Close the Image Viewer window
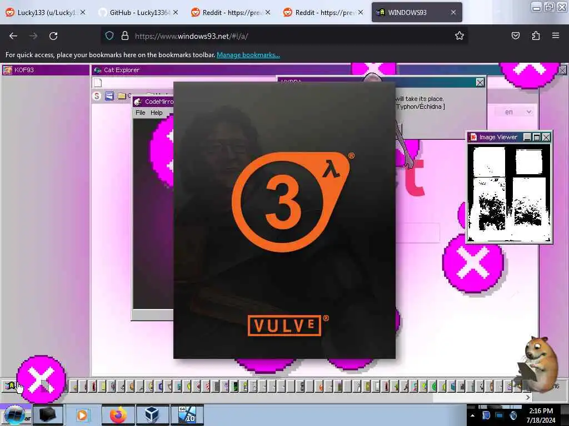The image size is (569, 426). pos(546,138)
